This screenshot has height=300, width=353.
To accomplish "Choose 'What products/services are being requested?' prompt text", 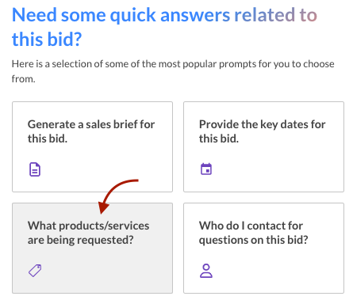I will pos(88,233).
